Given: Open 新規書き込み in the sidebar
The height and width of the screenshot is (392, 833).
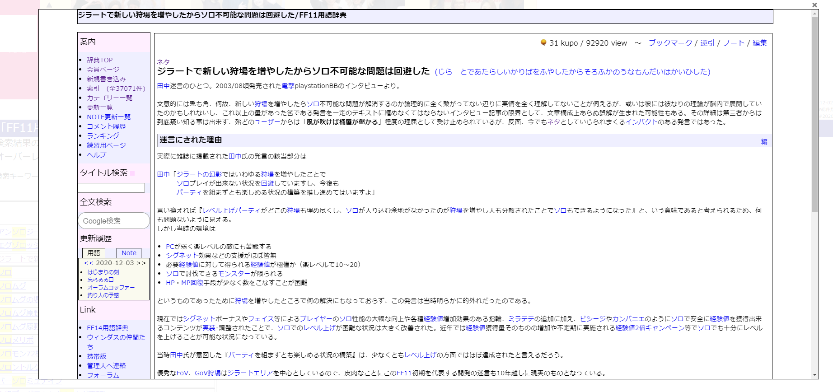Looking at the screenshot, I should (106, 79).
